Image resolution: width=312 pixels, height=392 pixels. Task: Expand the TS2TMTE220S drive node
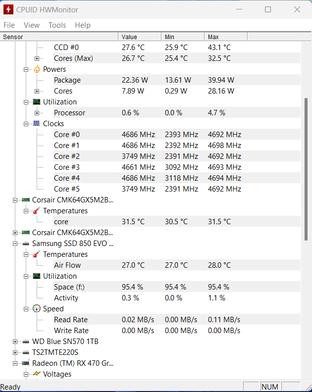tap(15, 352)
